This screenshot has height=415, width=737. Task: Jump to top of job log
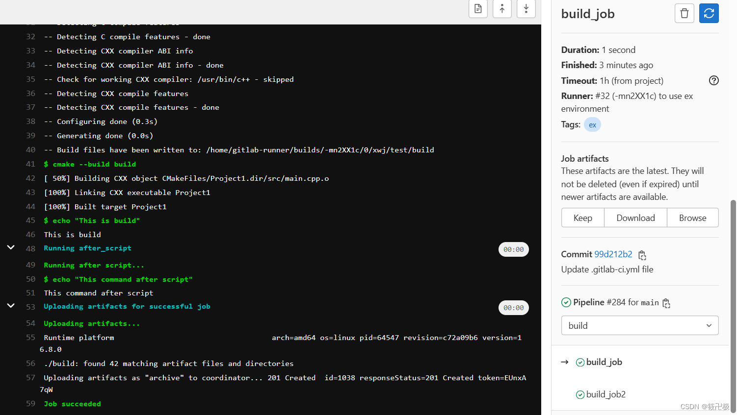(x=502, y=8)
